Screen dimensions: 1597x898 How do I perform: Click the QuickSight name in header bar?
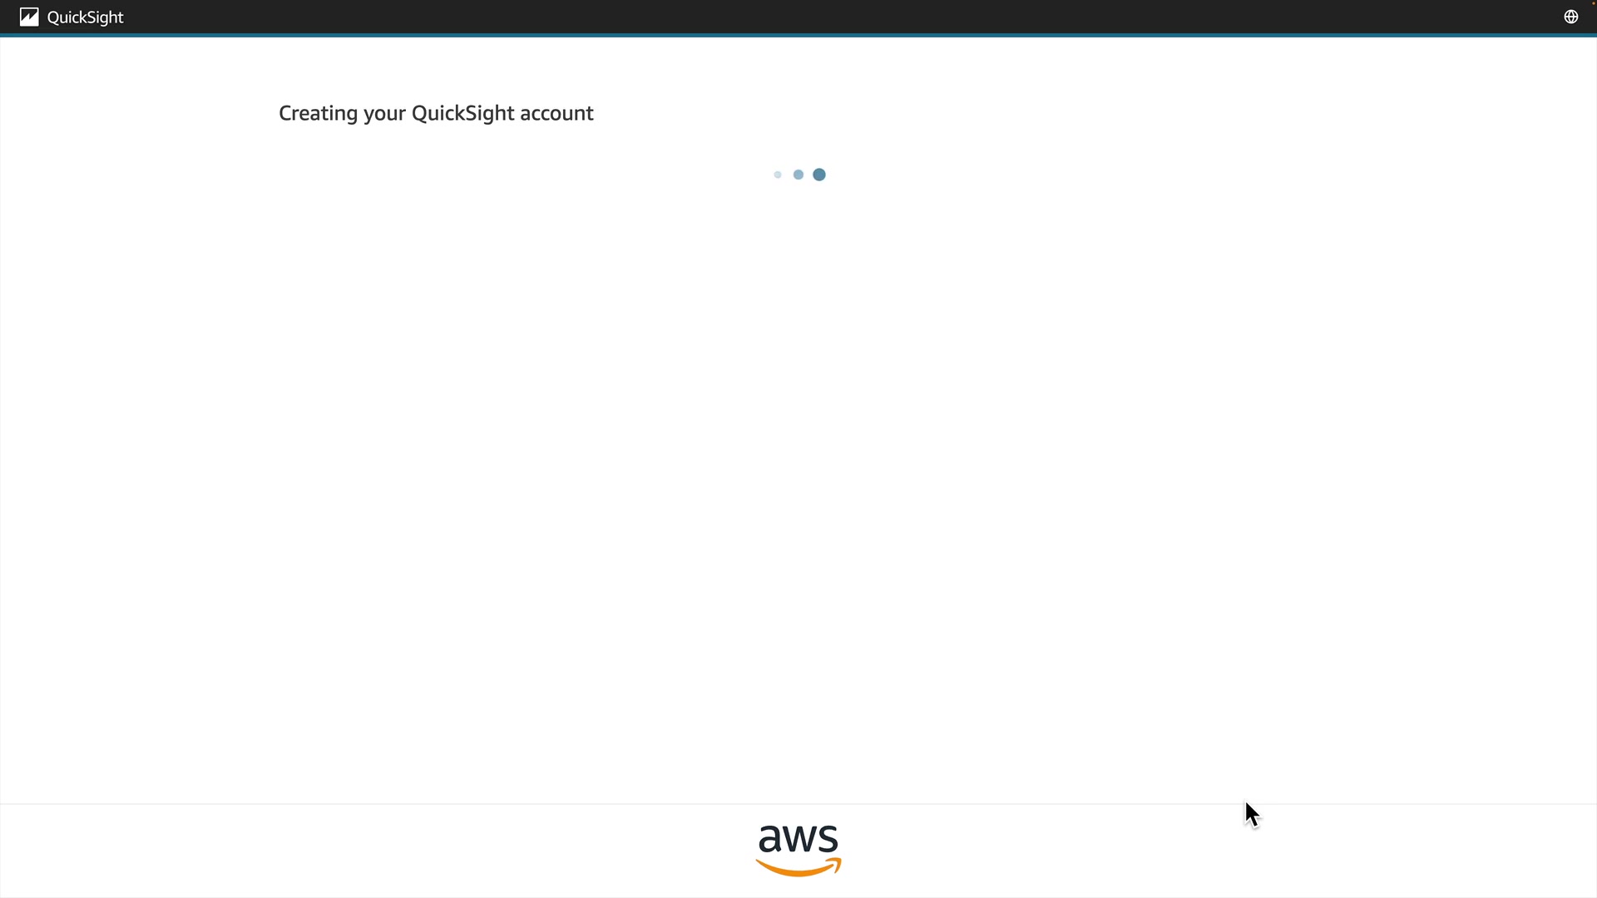pos(85,17)
